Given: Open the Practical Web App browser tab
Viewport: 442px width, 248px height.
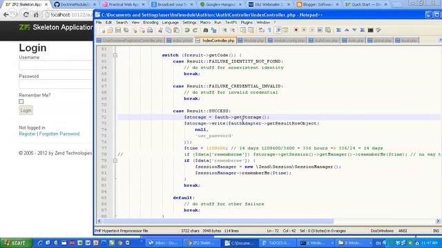Looking at the screenshot, I should pos(124,5).
